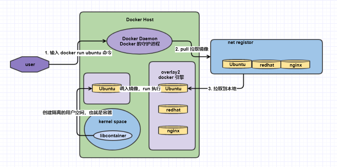Select the Ubuntu cylinder in net registor

(237, 64)
